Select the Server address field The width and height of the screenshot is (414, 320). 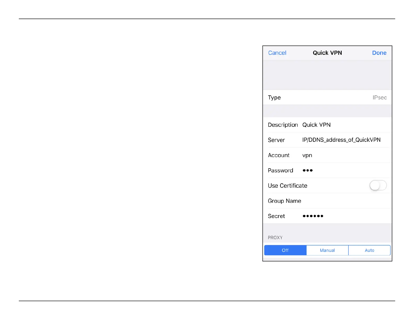pos(327,140)
